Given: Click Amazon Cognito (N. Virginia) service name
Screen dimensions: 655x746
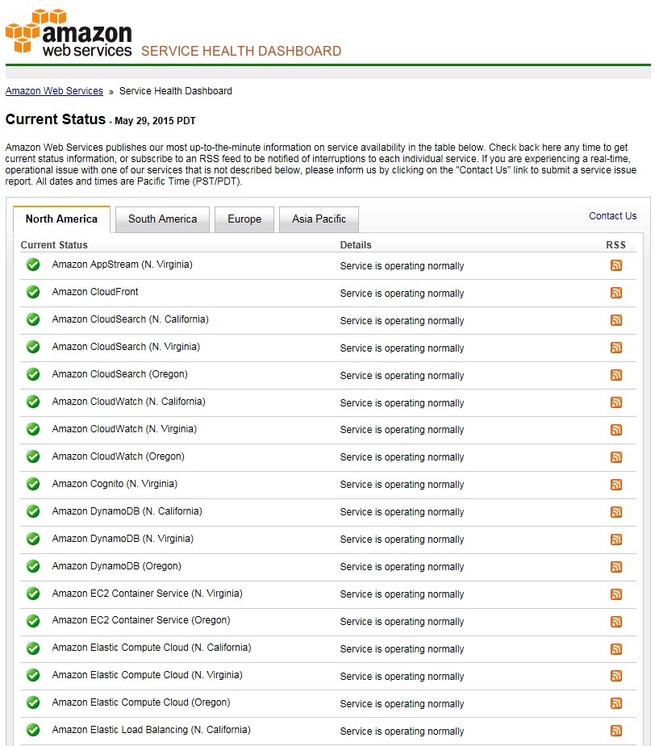Looking at the screenshot, I should tap(115, 484).
